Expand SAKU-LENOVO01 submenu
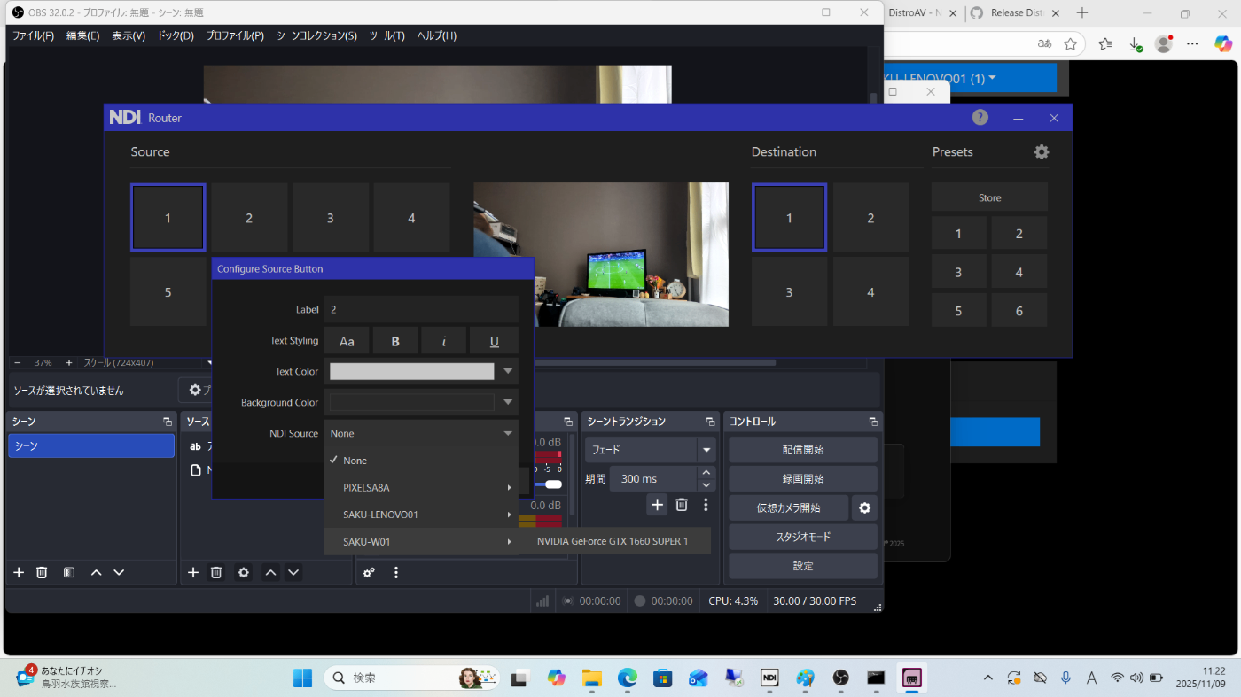The height and width of the screenshot is (697, 1241). tap(421, 515)
